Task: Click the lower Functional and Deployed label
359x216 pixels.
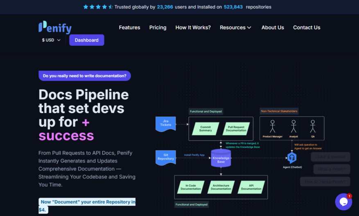Action: [x=192, y=205]
